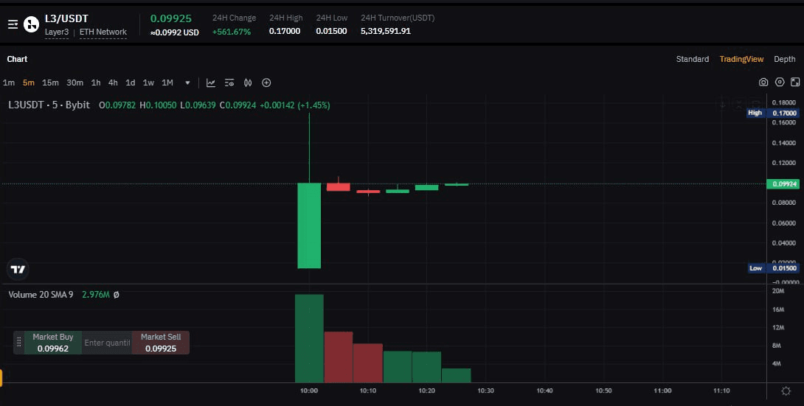Select the 1d timeframe
Image resolution: width=804 pixels, height=406 pixels.
click(x=131, y=83)
